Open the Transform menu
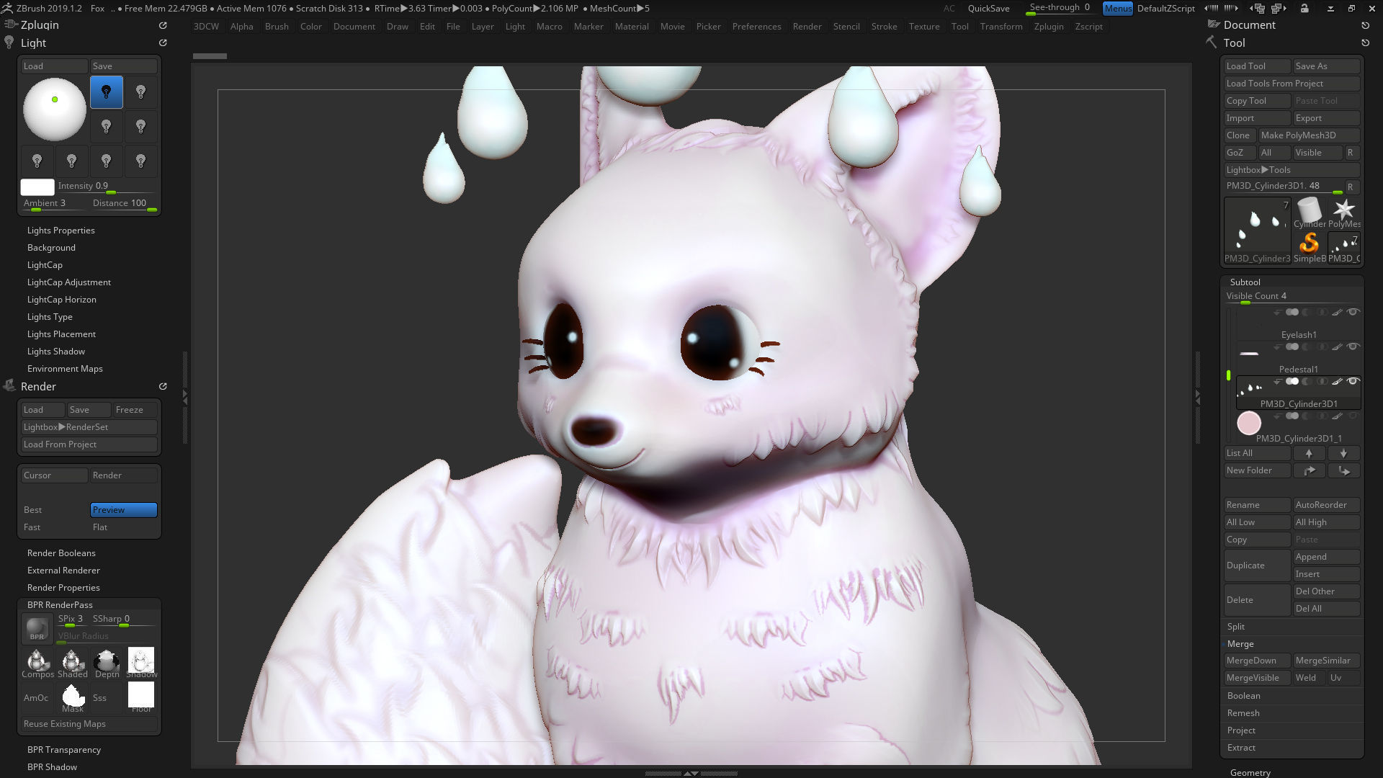Image resolution: width=1383 pixels, height=778 pixels. pyautogui.click(x=1001, y=27)
